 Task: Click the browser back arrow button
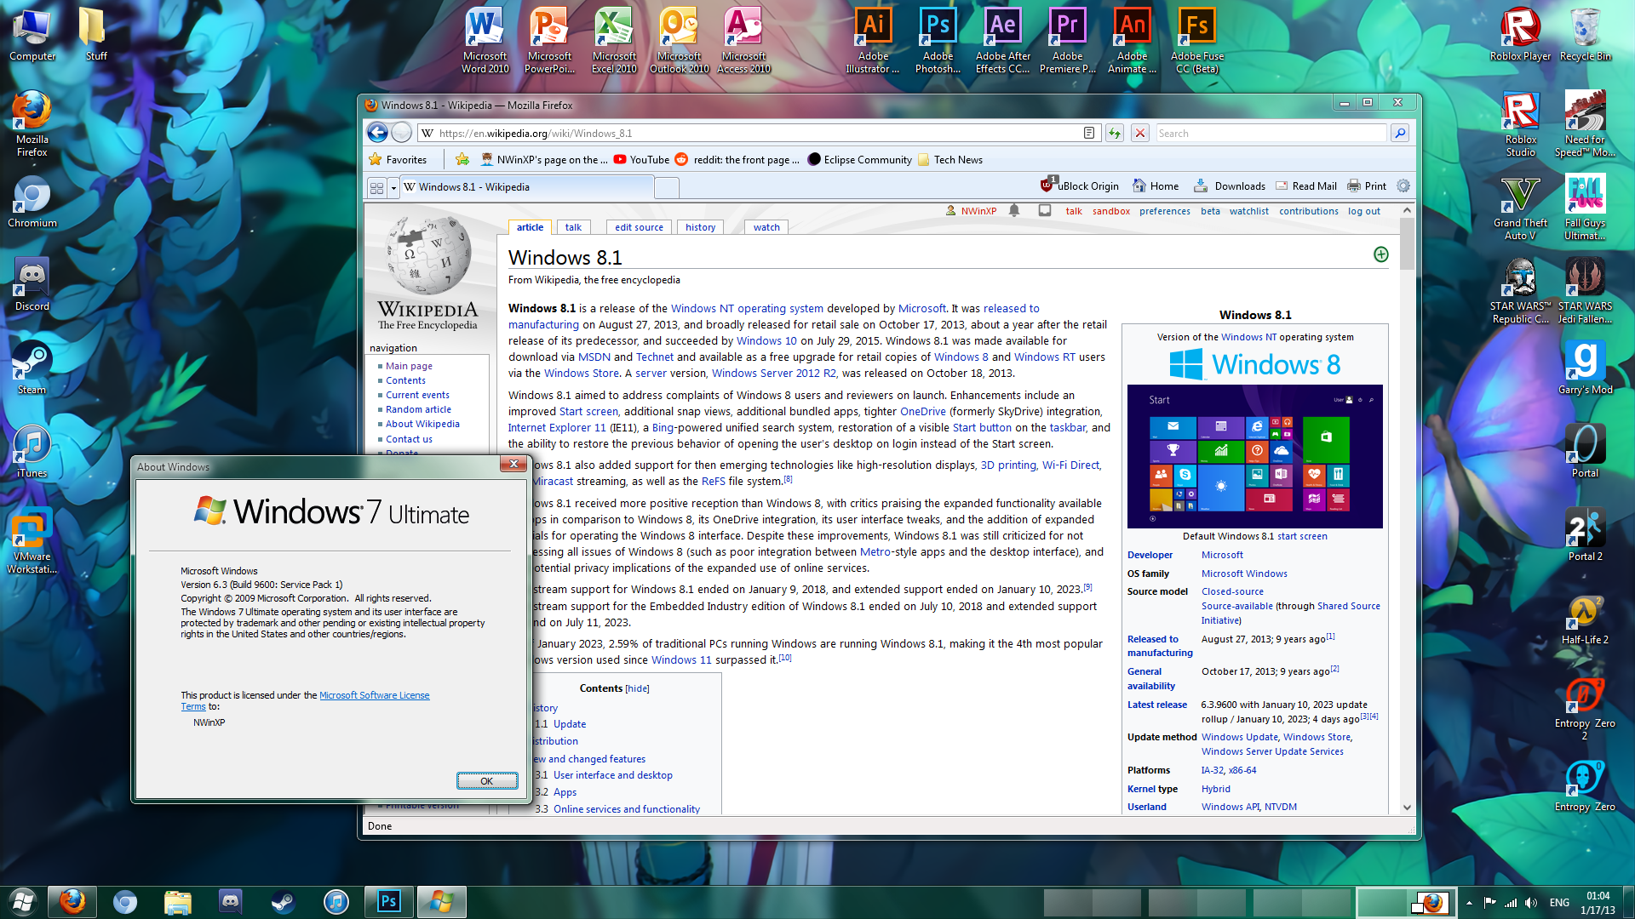click(x=377, y=133)
